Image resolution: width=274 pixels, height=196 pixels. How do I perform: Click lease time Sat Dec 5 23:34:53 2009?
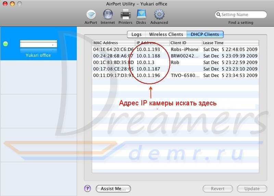pyautogui.click(x=230, y=75)
